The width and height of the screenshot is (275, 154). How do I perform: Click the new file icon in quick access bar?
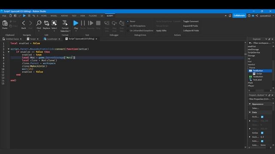point(10,16)
